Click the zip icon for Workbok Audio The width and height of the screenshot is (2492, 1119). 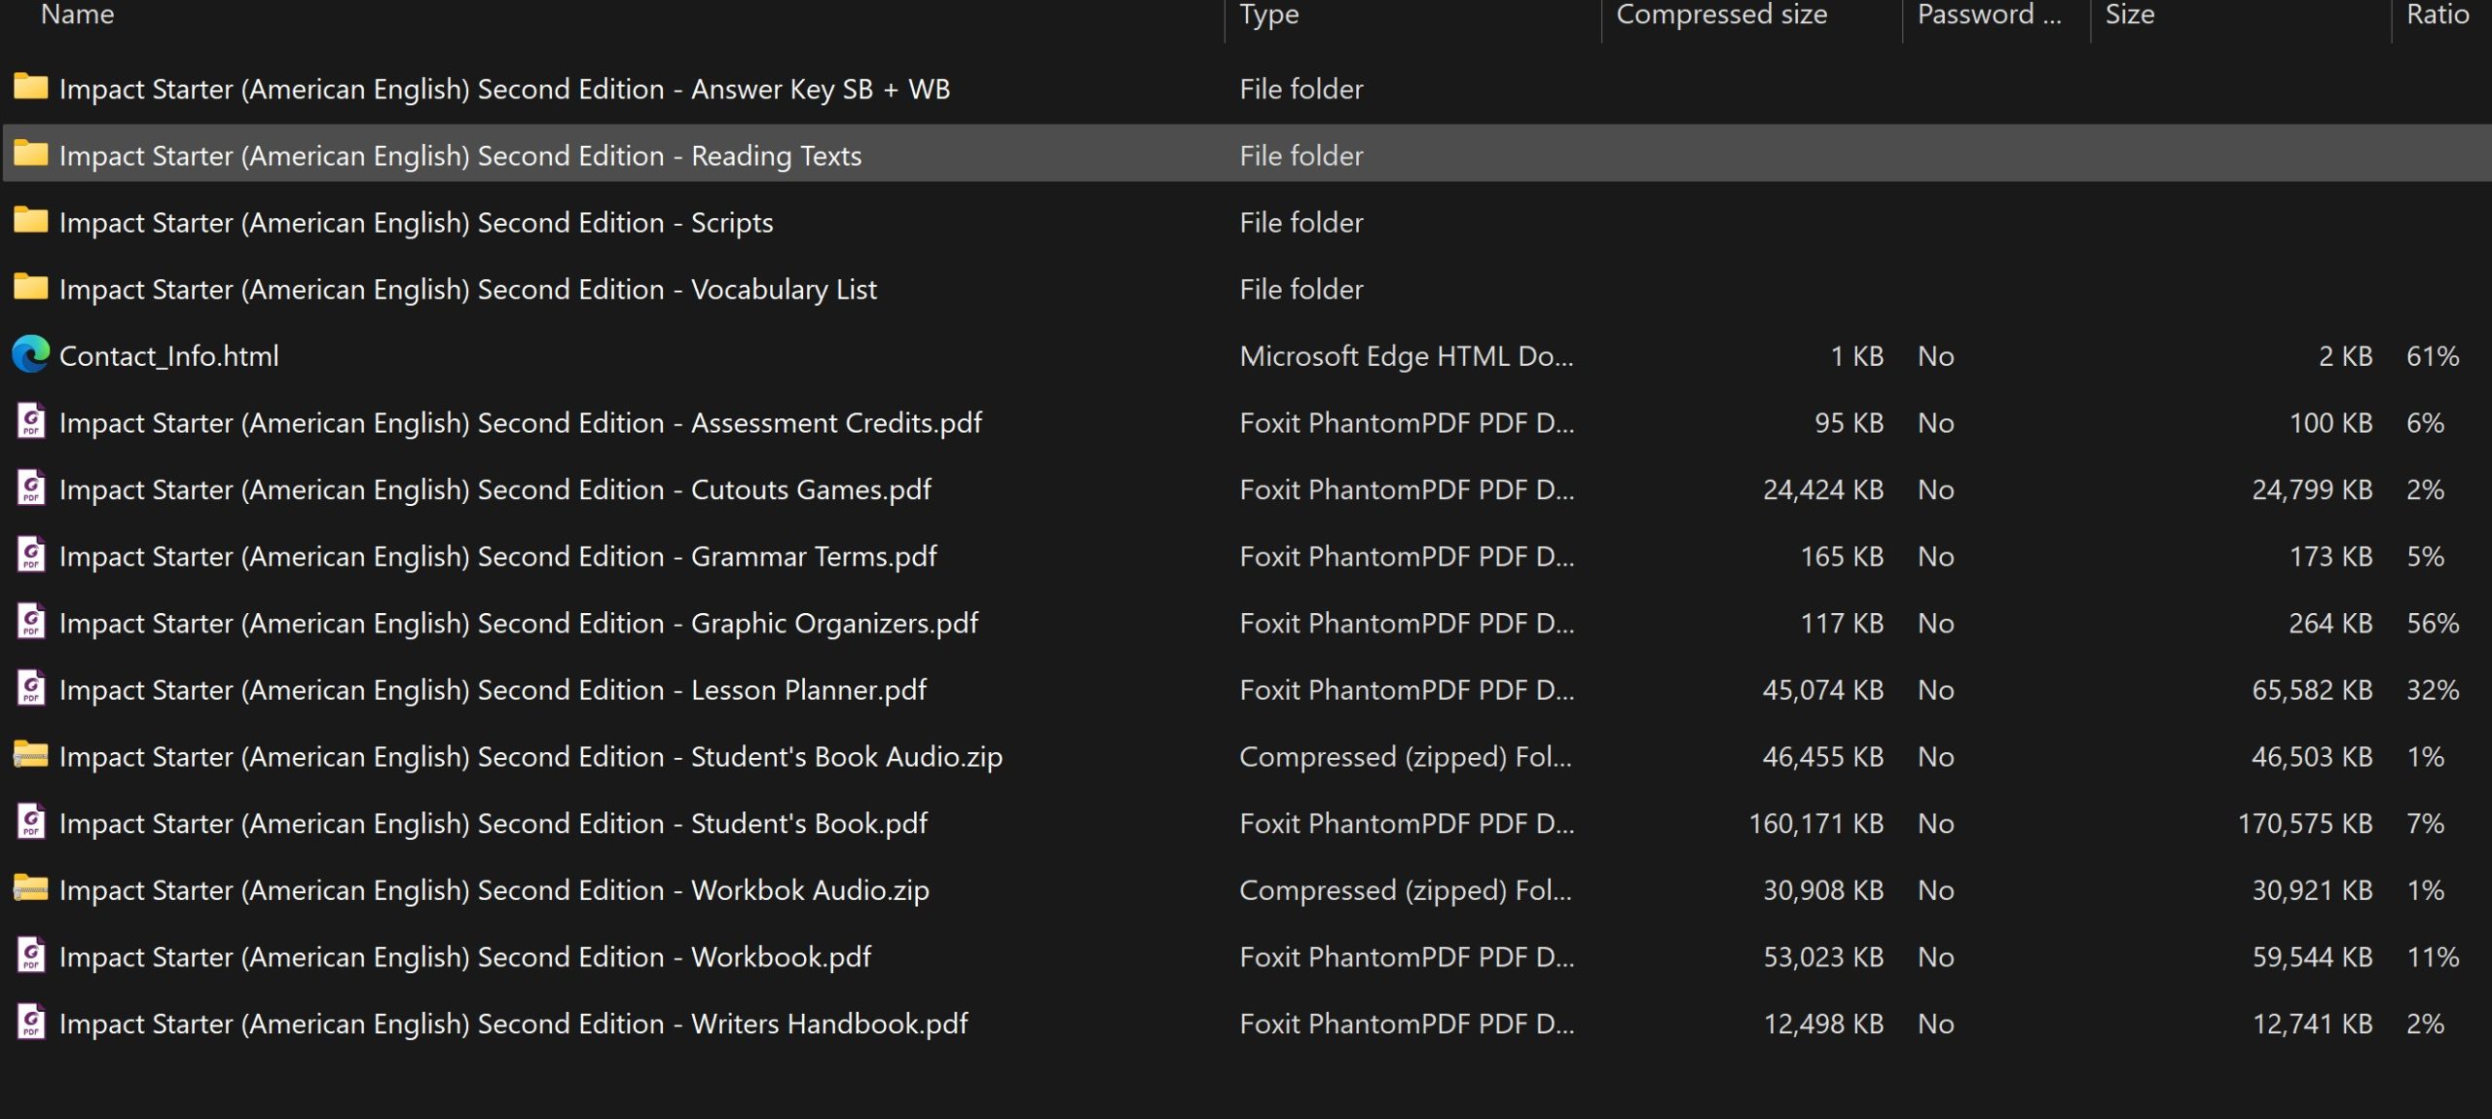tap(30, 889)
